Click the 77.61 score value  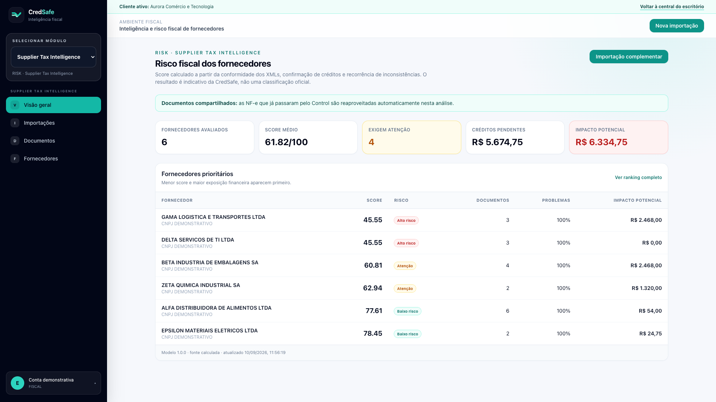[374, 311]
